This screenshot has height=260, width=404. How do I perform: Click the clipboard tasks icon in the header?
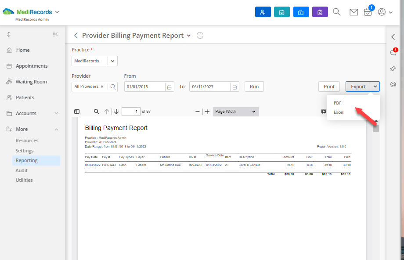point(320,12)
